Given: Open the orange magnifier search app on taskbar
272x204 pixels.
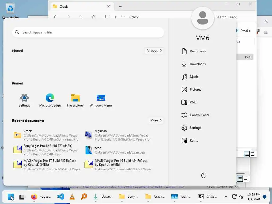Looking at the screenshot, I should pyautogui.click(x=84, y=197).
